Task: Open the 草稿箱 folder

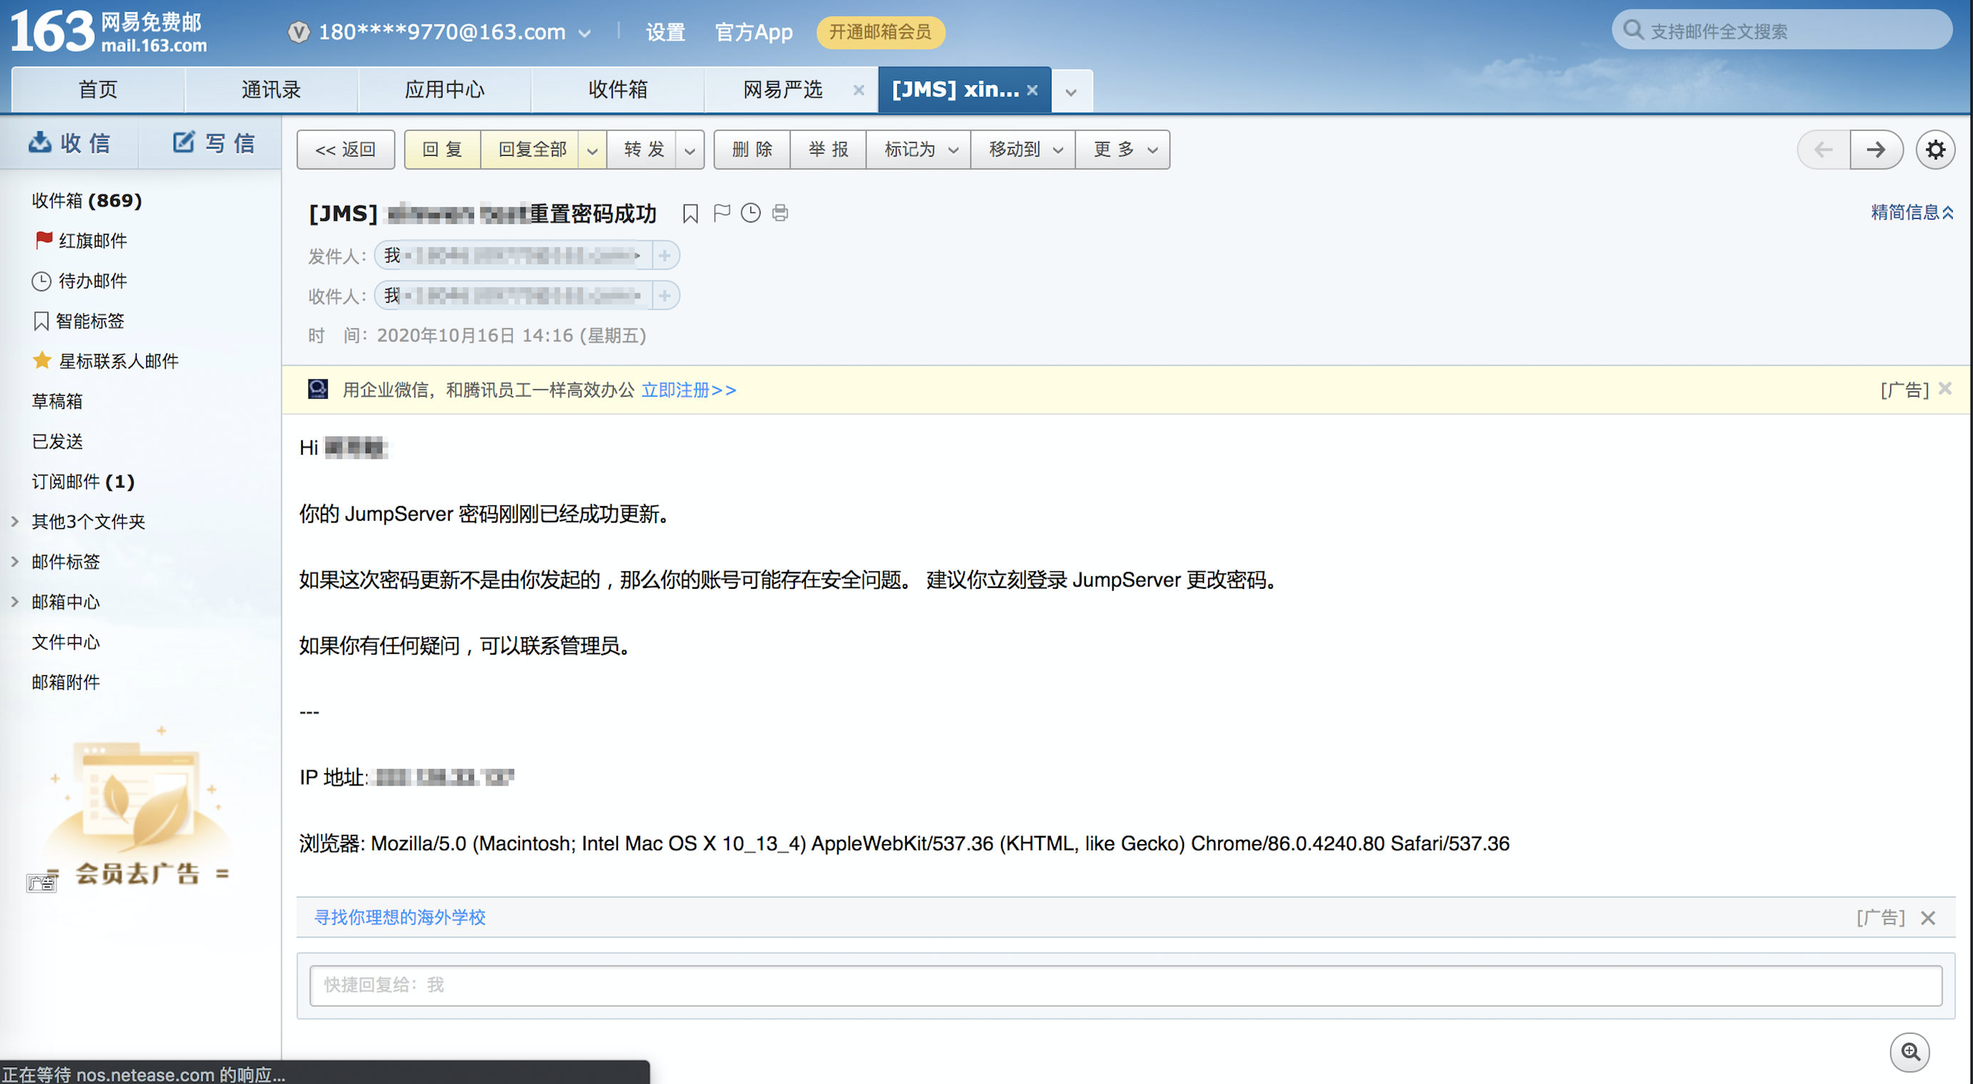Action: click(57, 402)
